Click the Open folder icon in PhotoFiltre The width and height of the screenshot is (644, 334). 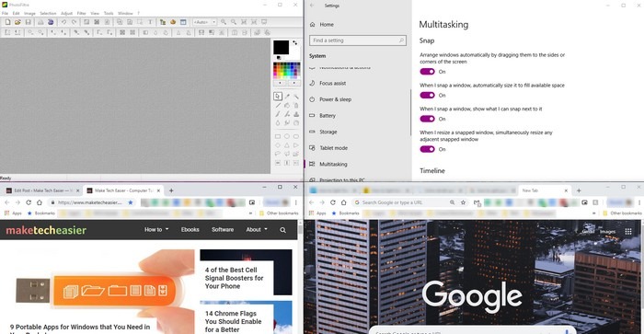(17, 22)
